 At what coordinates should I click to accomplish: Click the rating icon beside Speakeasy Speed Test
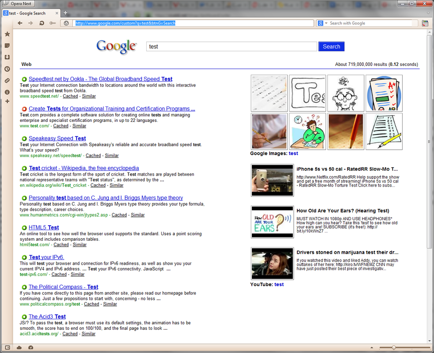(x=24, y=138)
